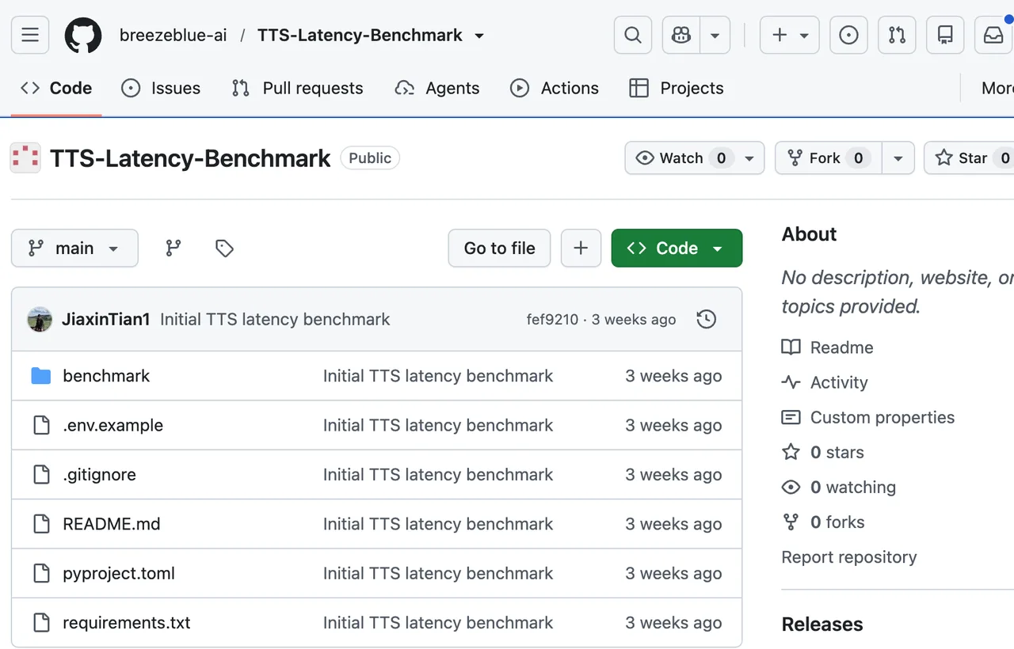Screen dimensions: 1014x649
Task: Click JiaxinTian1's avatar thumbnail
Action: tap(40, 319)
